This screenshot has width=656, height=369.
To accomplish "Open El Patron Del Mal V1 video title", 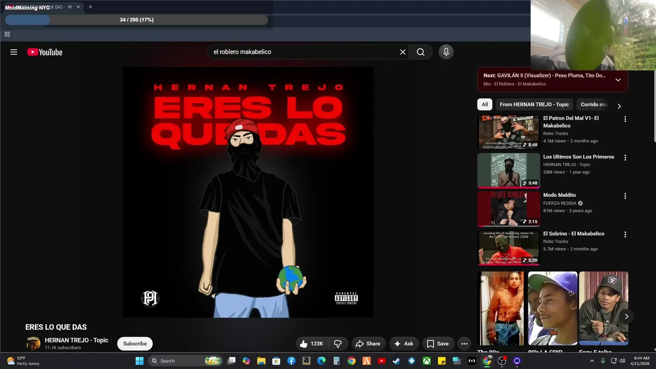I will coord(571,122).
